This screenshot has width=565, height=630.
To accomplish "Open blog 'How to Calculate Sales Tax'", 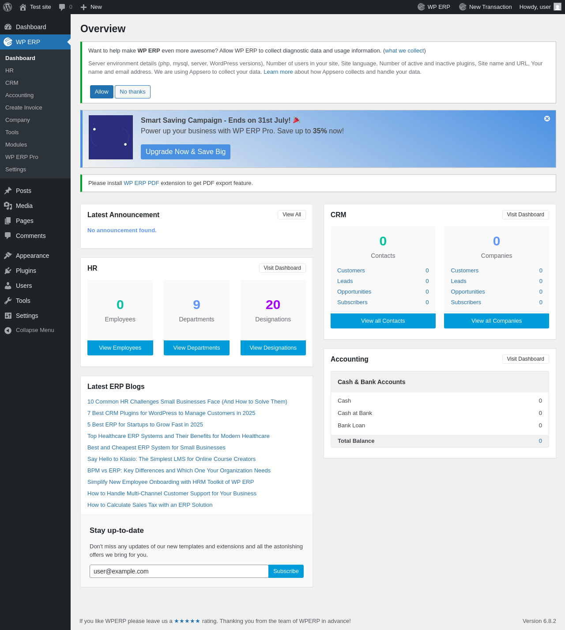I will [x=150, y=505].
